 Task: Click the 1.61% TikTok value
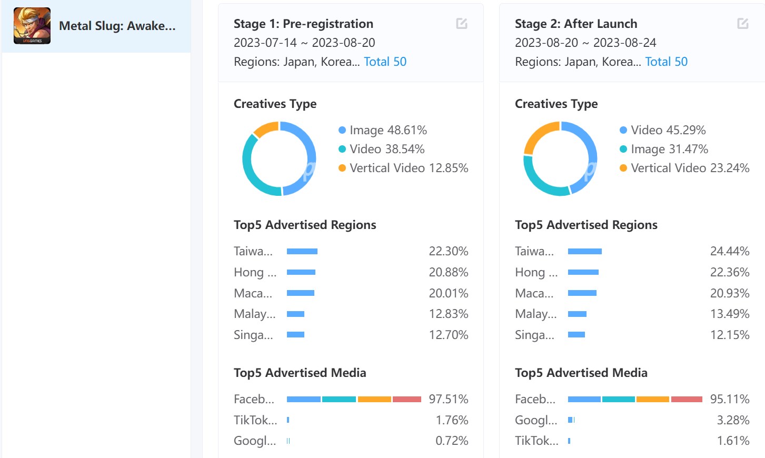point(733,441)
